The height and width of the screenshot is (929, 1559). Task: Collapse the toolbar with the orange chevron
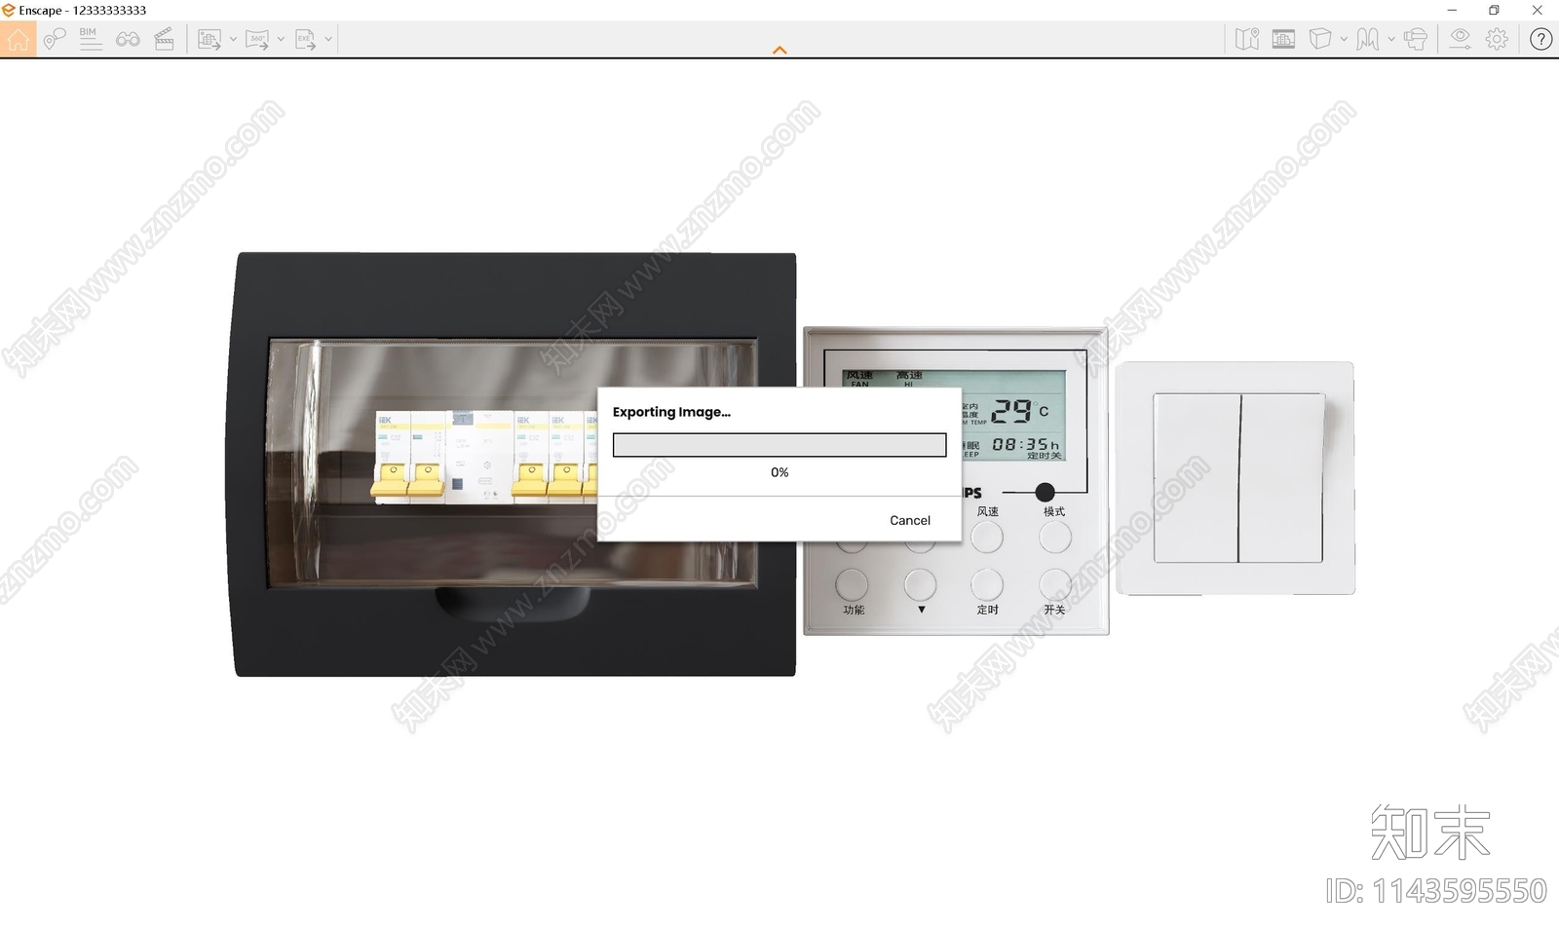coord(779,50)
